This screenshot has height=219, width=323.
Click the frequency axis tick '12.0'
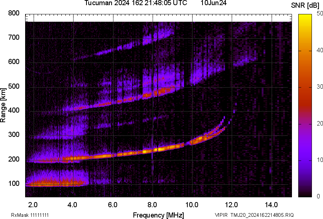click(232, 205)
